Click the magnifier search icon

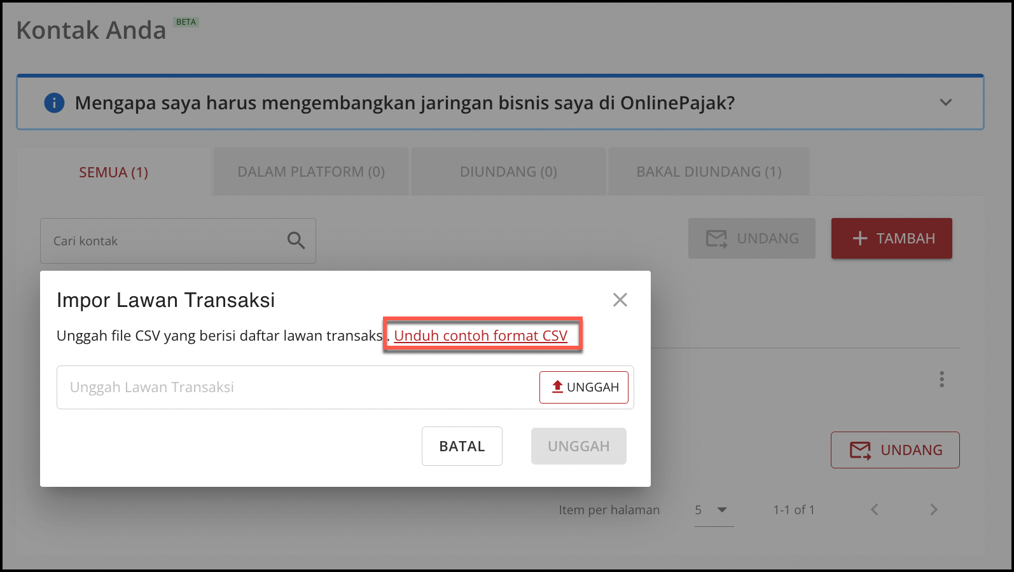pos(296,240)
